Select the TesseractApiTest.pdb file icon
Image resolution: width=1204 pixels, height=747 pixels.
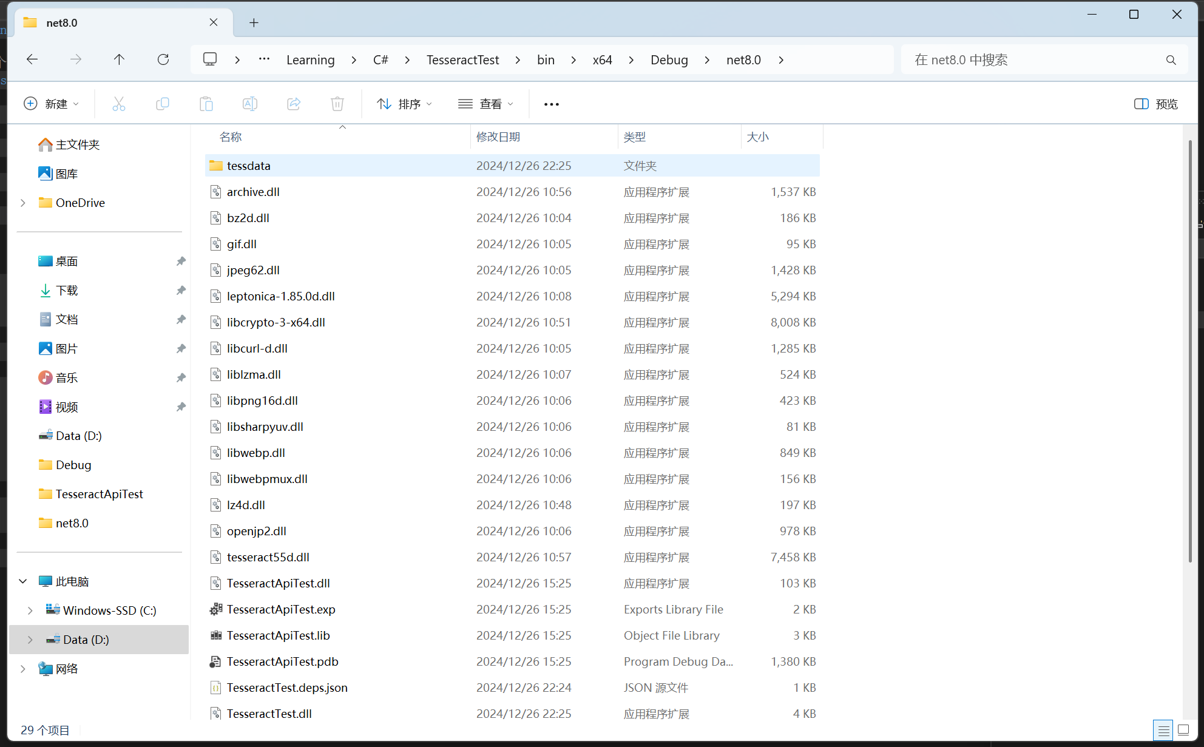[215, 661]
